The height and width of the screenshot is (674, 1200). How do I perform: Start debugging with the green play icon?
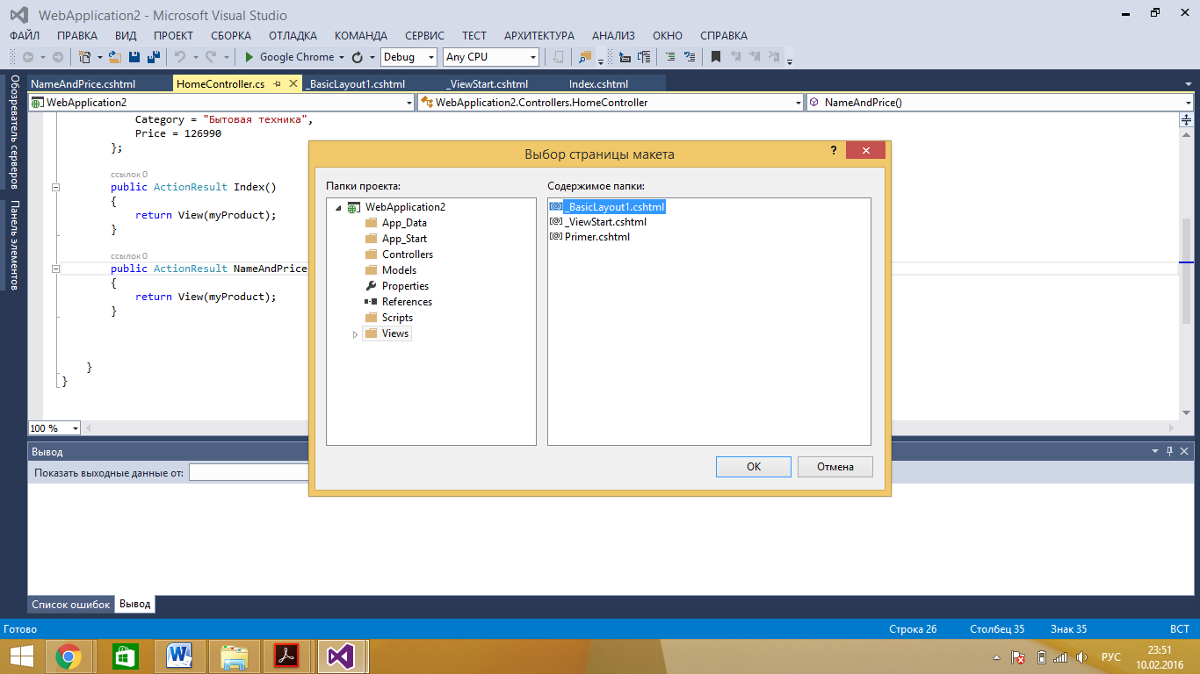point(249,57)
